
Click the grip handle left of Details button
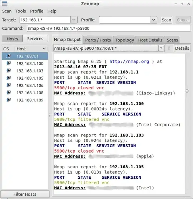[x=169, y=48]
